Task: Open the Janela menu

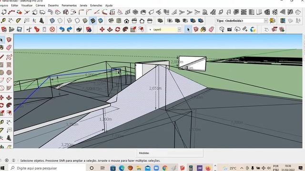Action: (x=83, y=5)
